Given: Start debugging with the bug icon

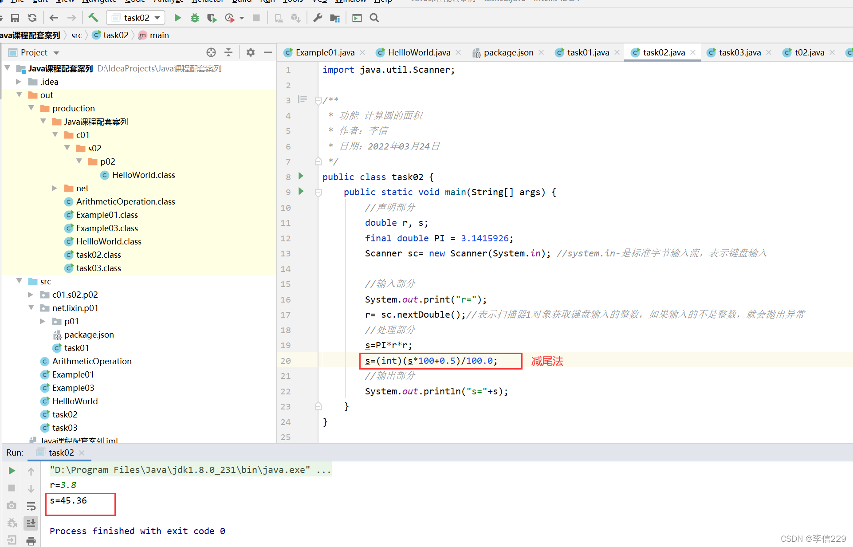Looking at the screenshot, I should click(194, 18).
